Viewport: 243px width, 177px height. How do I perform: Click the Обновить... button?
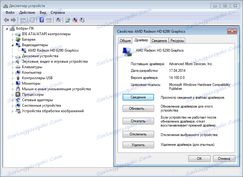pyautogui.click(x=138, y=109)
